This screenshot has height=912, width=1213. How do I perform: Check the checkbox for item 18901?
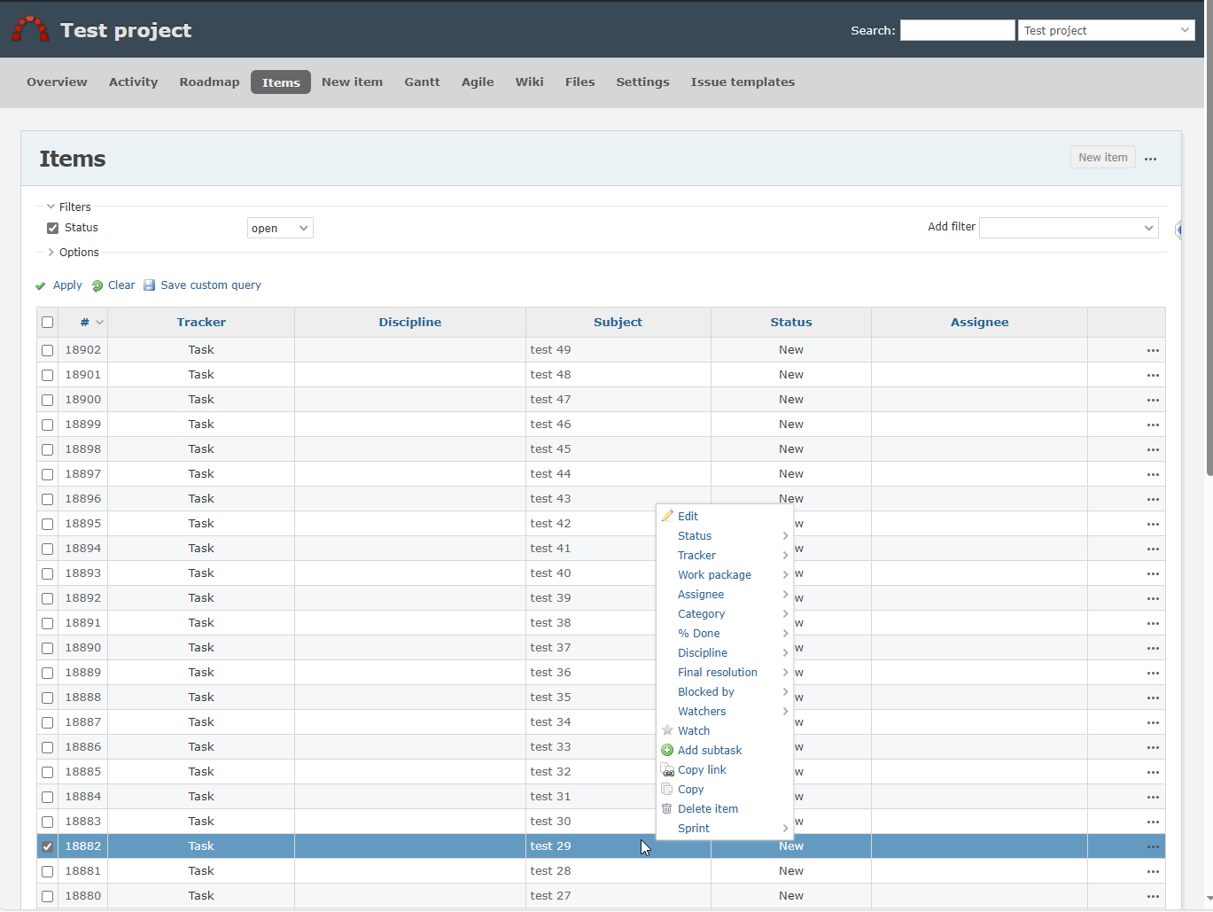click(x=47, y=375)
